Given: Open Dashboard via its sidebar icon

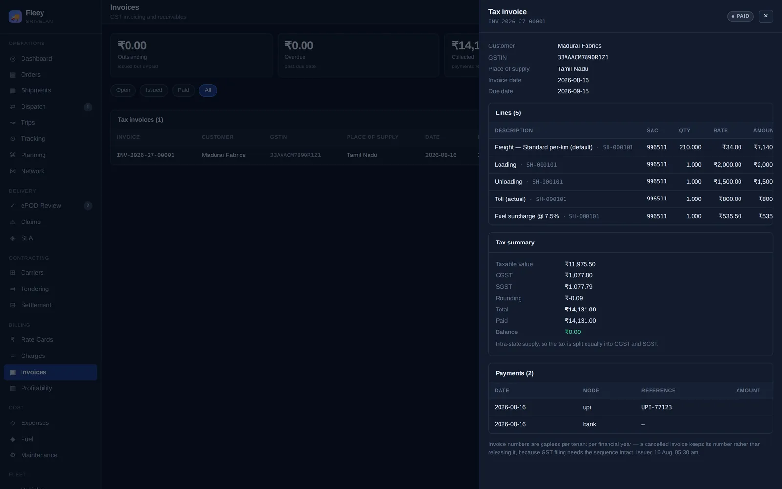Looking at the screenshot, I should pos(13,59).
